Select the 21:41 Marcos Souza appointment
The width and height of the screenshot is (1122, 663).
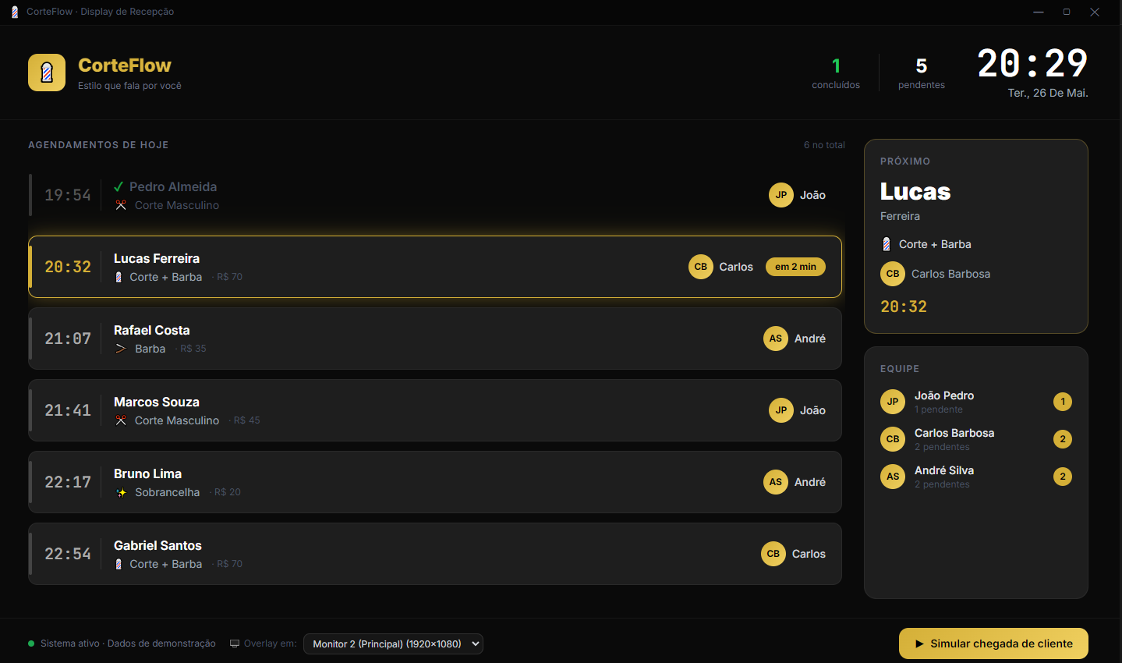(x=435, y=410)
